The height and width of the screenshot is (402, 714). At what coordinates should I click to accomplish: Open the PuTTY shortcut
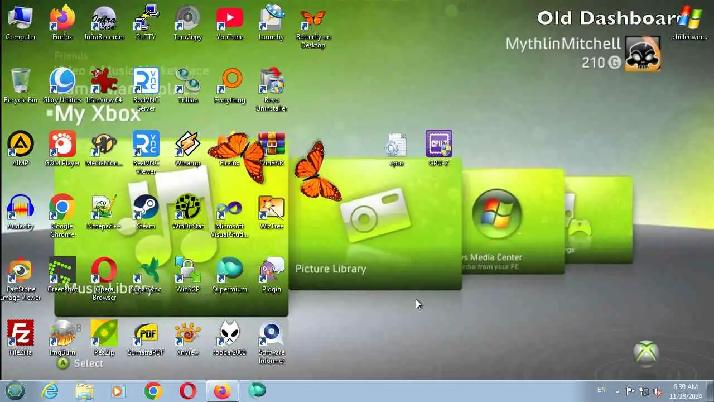click(x=146, y=23)
